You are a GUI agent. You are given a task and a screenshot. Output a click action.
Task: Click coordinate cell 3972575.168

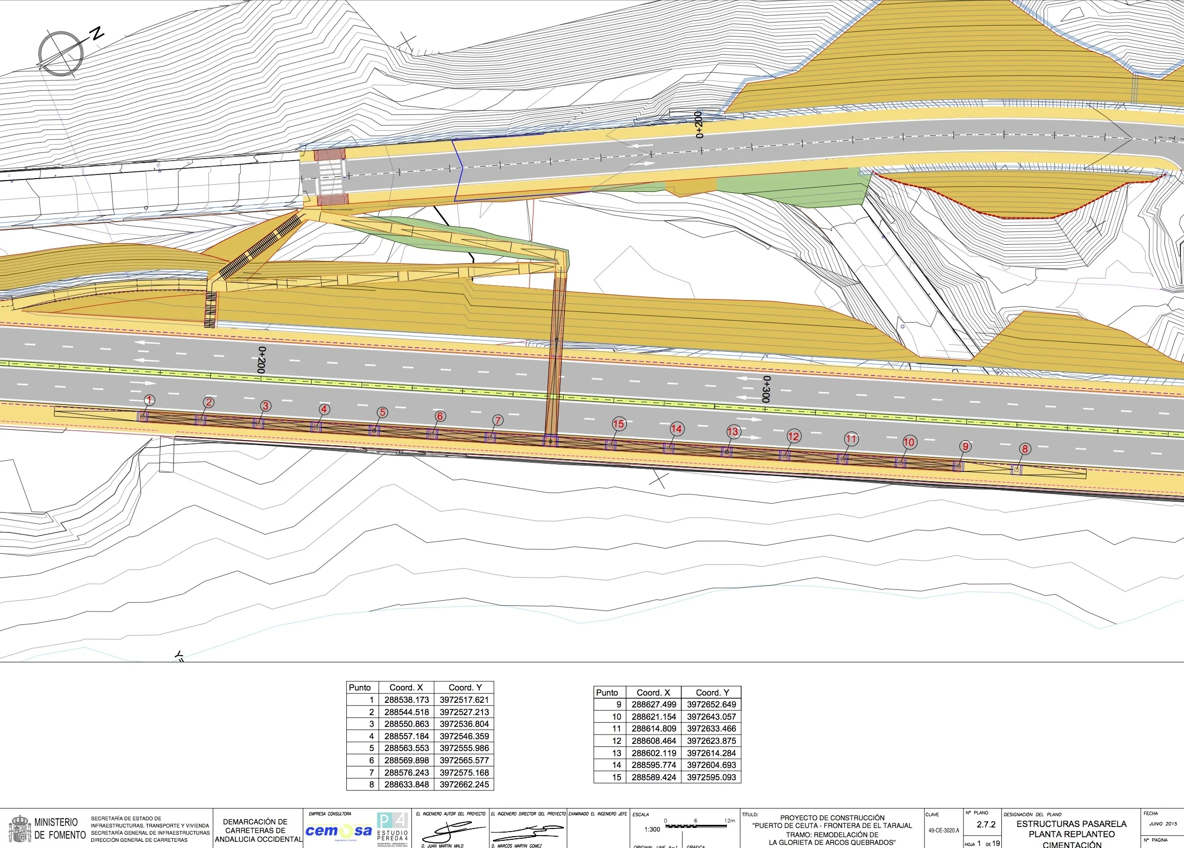(x=464, y=772)
